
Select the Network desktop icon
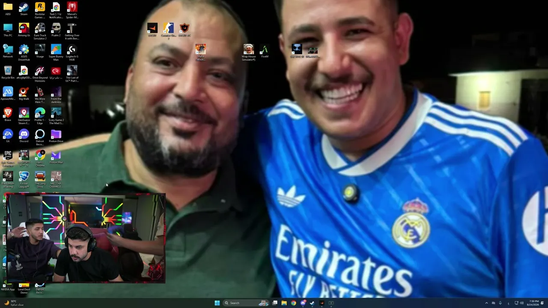[x=8, y=51]
